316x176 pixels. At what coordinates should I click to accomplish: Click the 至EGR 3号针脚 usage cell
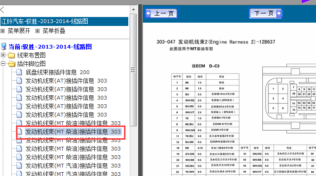[222, 130]
